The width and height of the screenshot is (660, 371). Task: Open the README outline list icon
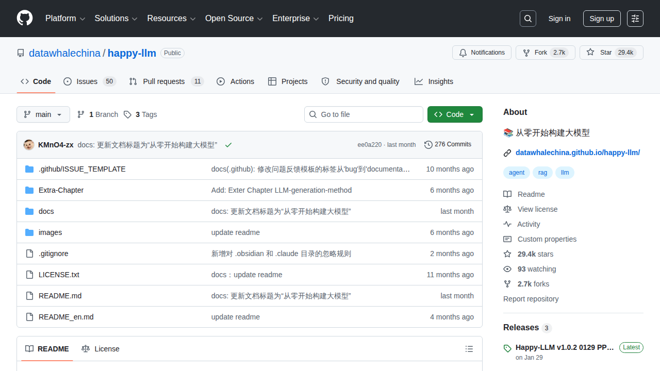(x=469, y=349)
